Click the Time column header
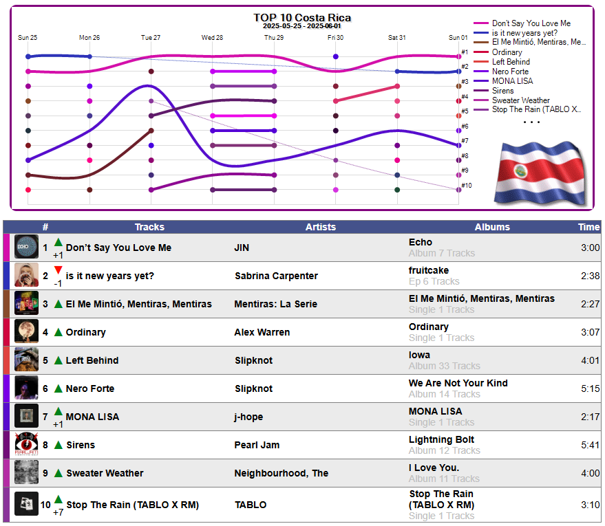 coord(588,227)
